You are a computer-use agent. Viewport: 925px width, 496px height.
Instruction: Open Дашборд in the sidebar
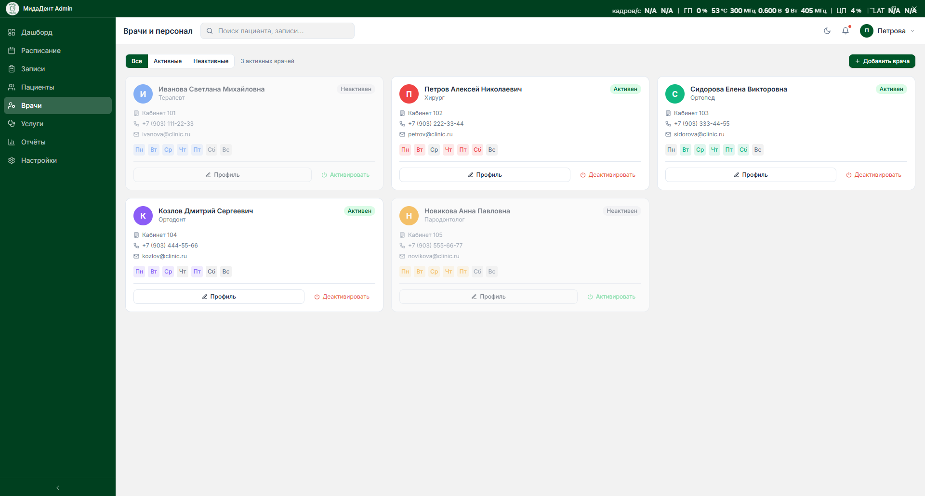click(58, 32)
